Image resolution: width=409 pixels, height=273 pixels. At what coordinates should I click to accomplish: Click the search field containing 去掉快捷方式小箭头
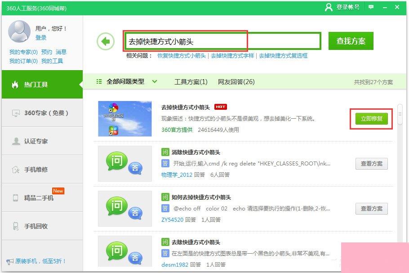[222, 41]
